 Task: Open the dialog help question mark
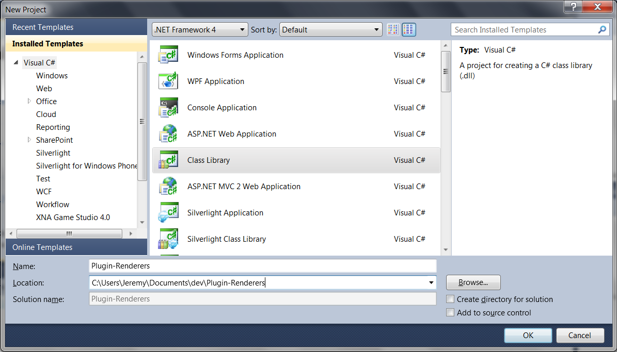(574, 6)
